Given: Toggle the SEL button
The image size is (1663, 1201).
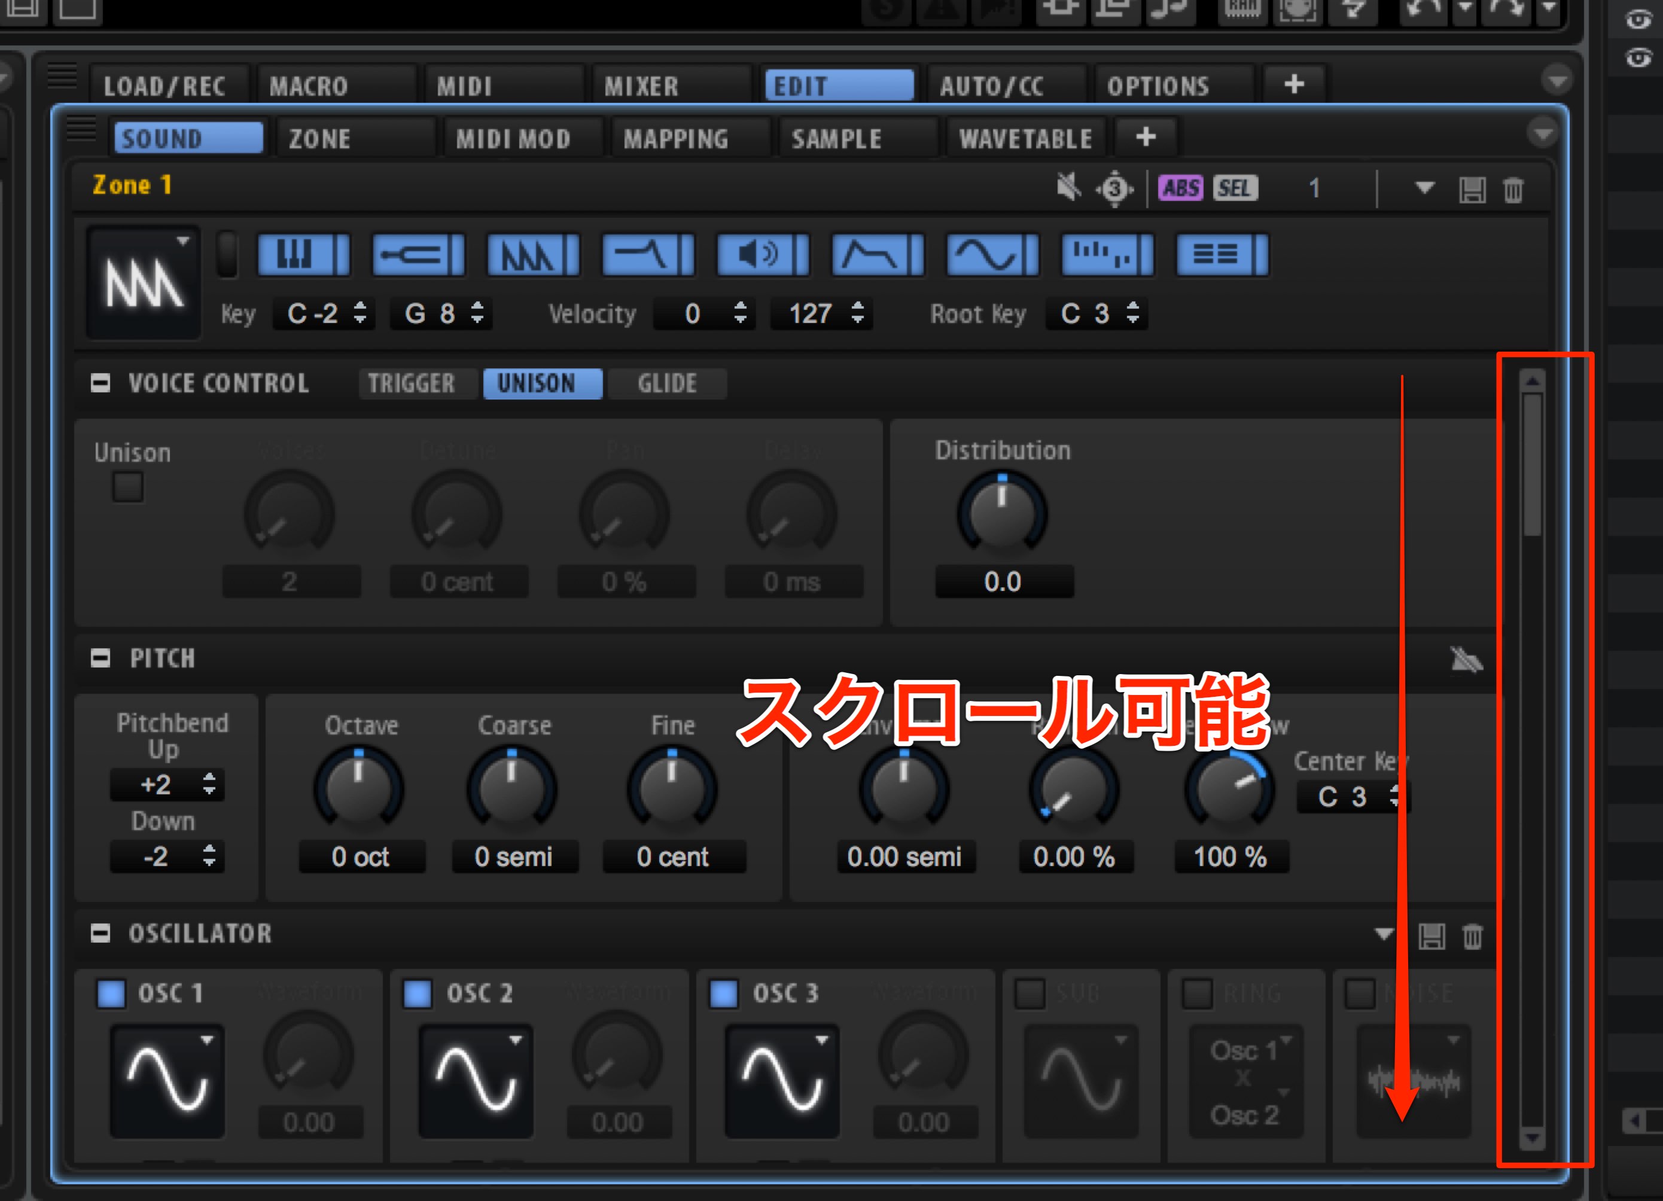Looking at the screenshot, I should 1235,188.
